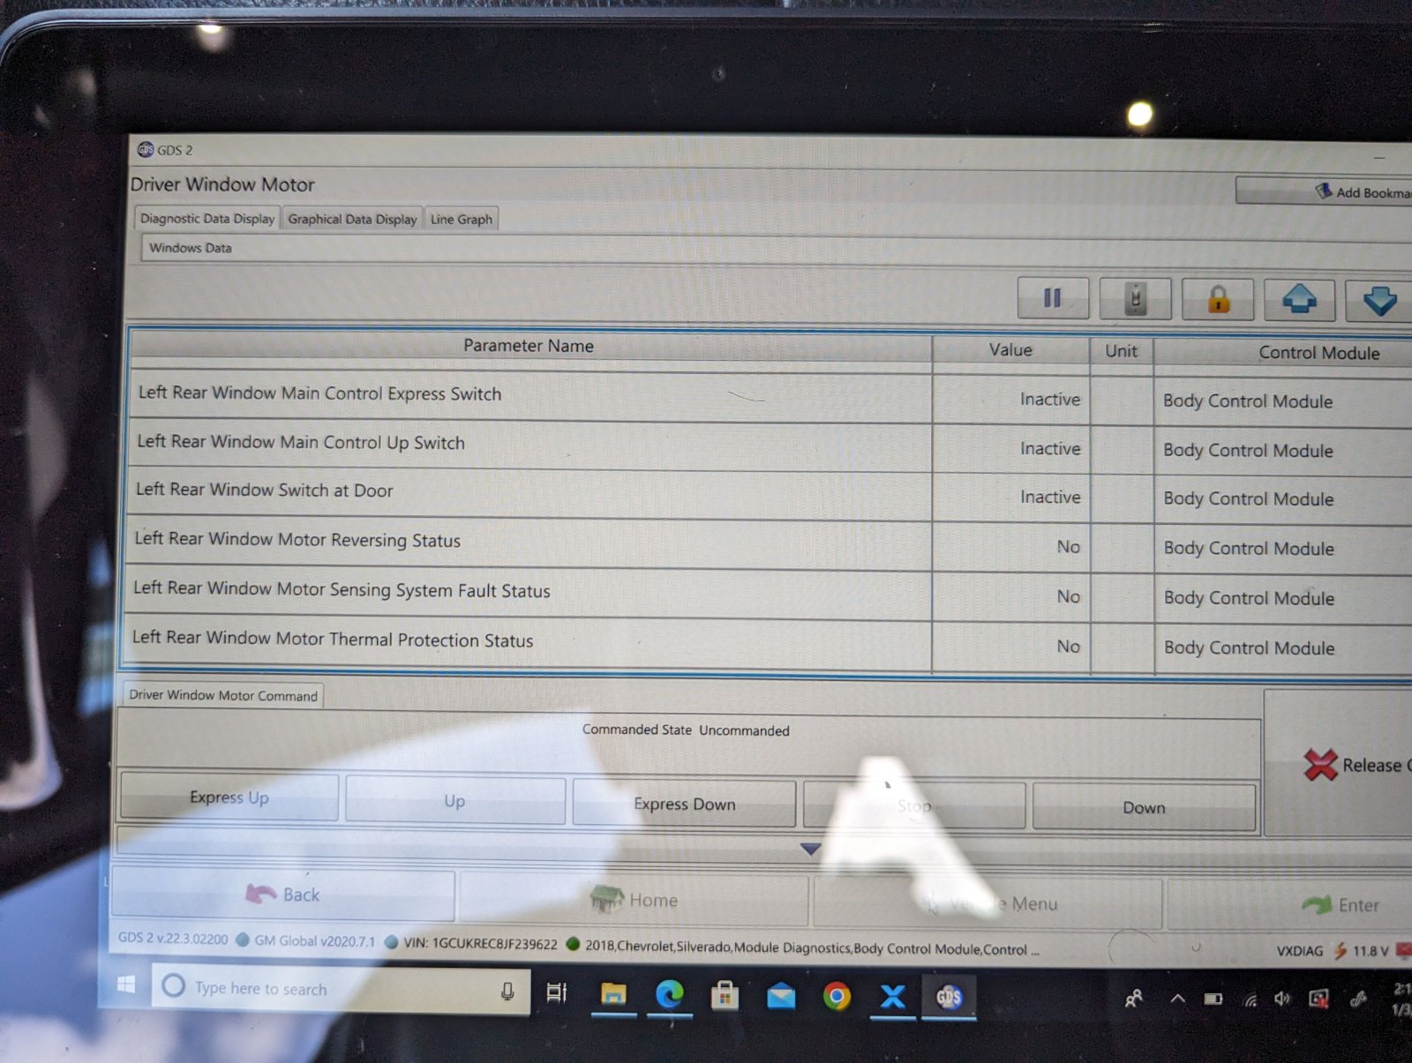1412x1063 pixels.
Task: Open the Graphical Data Display tab
Action: click(352, 219)
